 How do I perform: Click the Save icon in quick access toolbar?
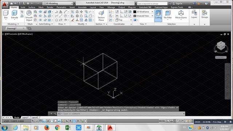pos(20,3)
